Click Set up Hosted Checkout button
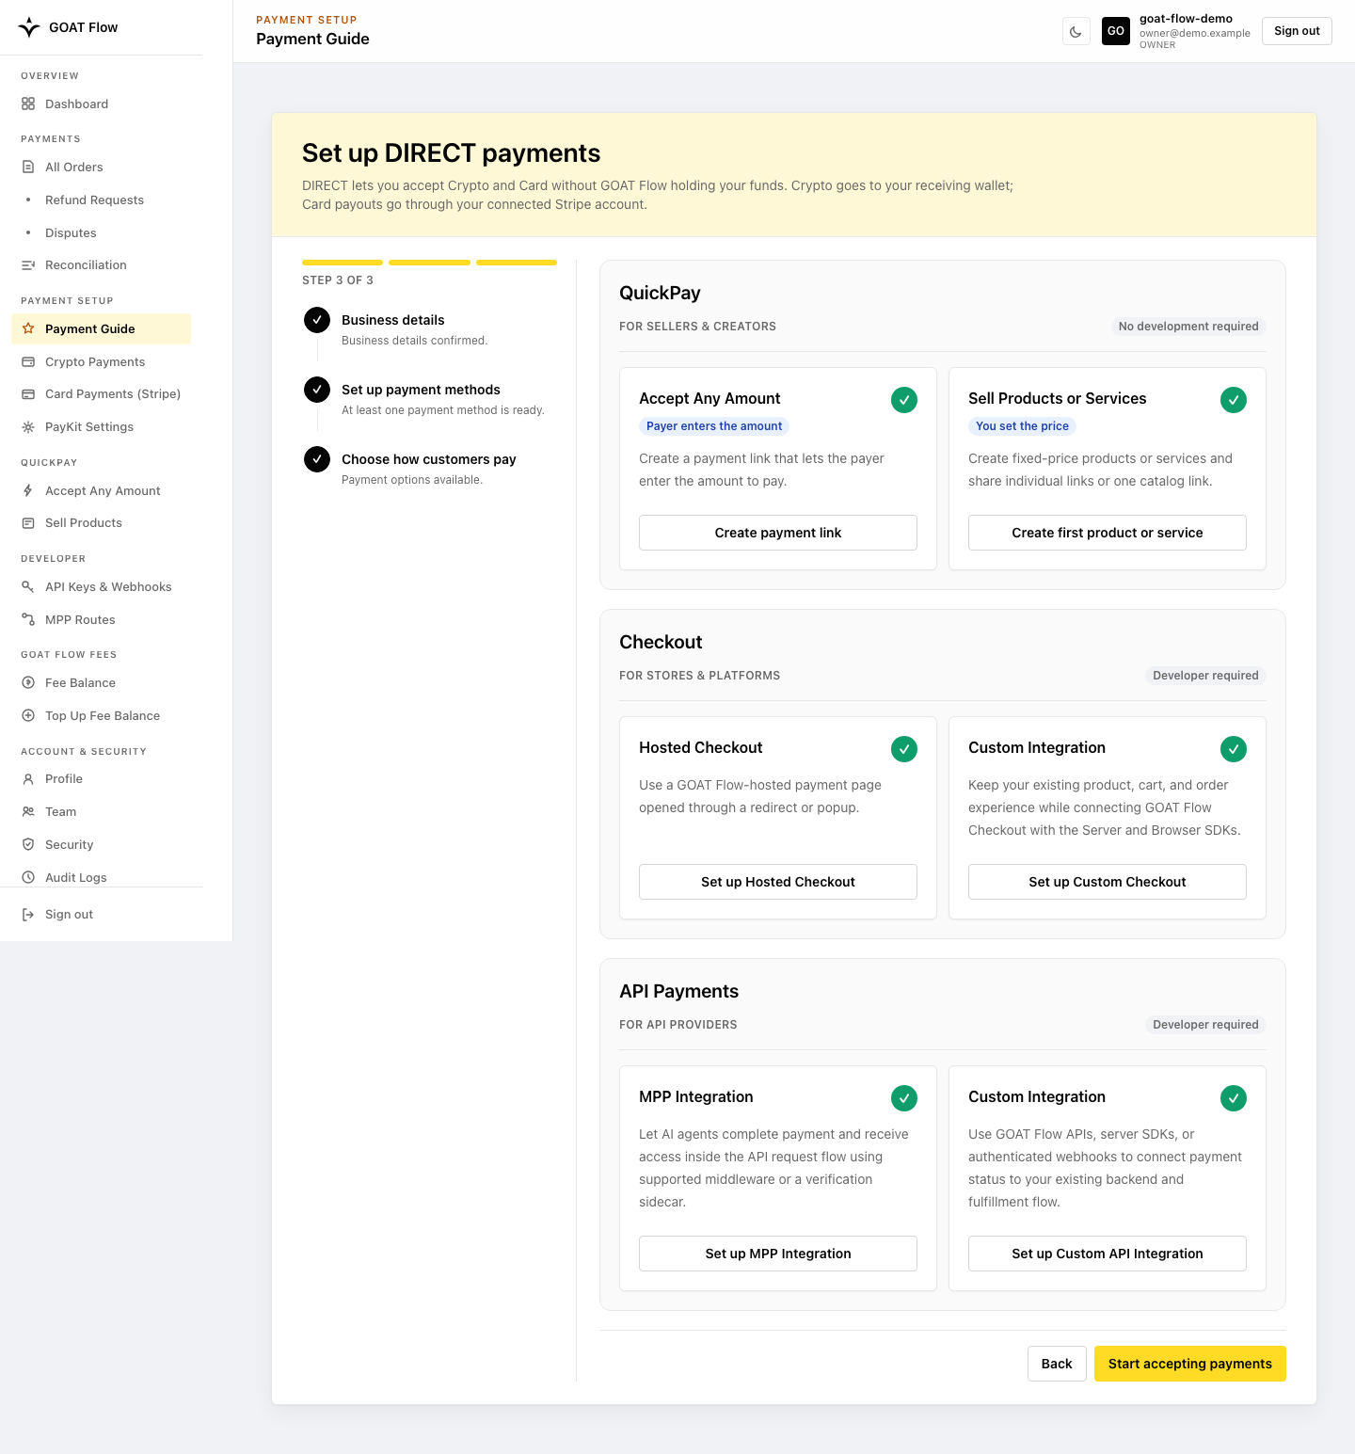 (778, 882)
